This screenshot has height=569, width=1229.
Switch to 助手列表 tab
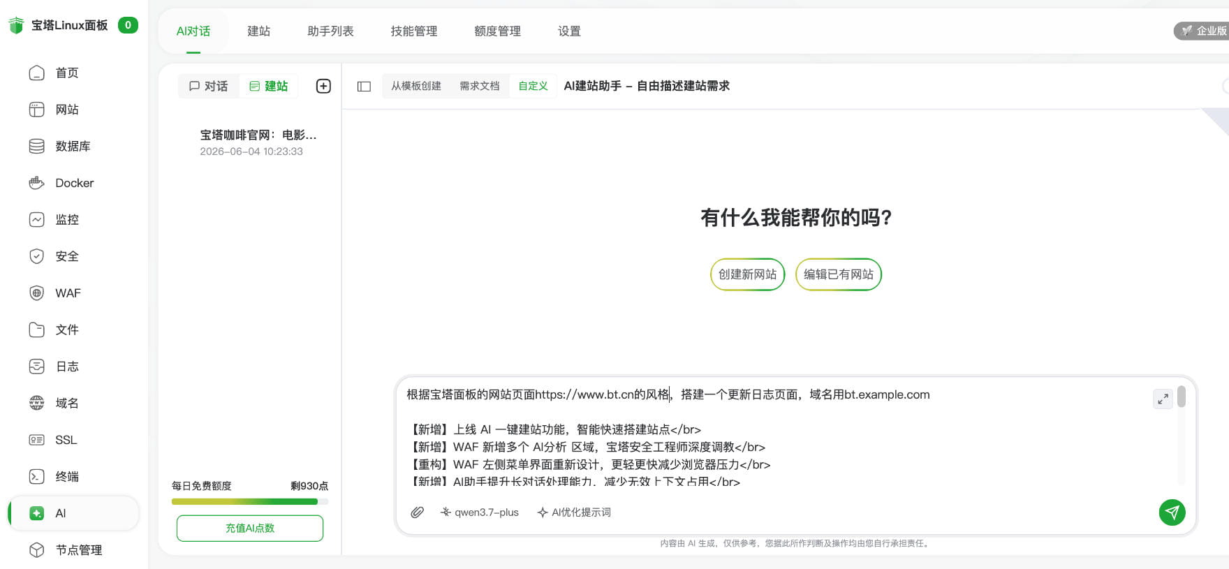[331, 31]
